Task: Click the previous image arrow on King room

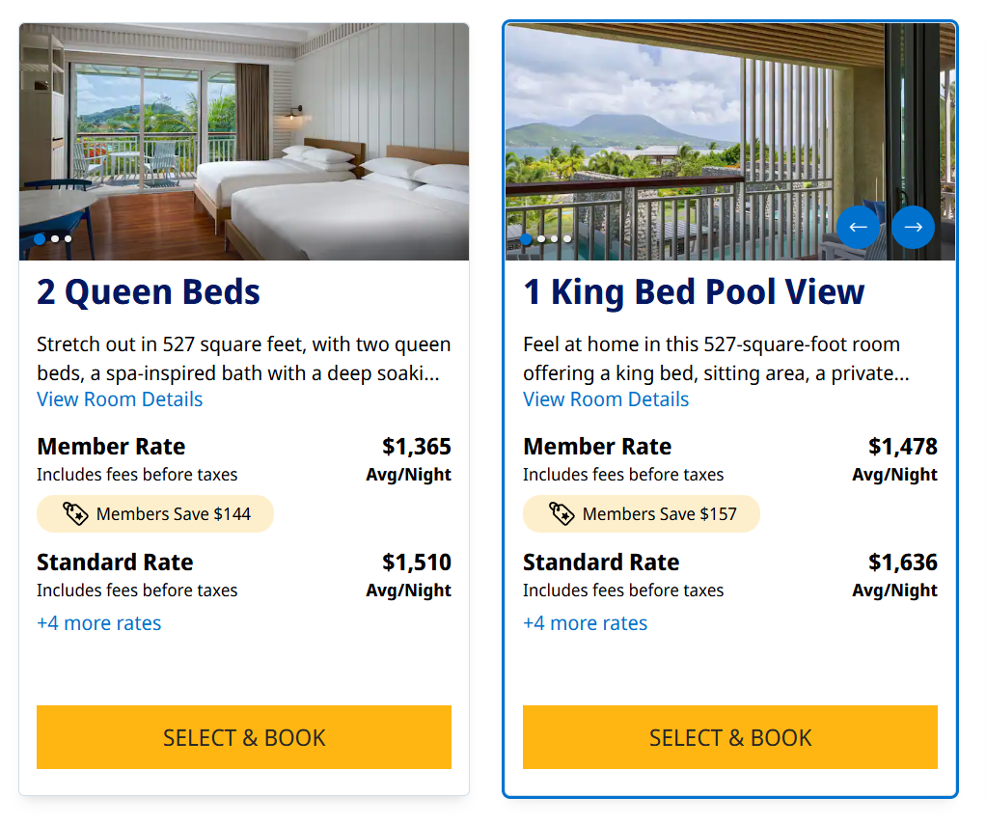Action: pos(858,228)
